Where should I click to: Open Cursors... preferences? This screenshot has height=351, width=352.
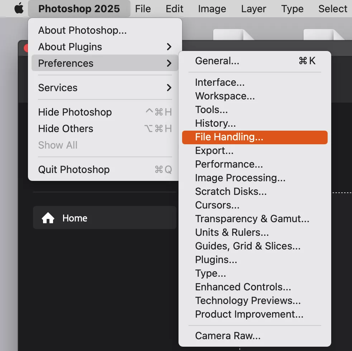(255, 205)
